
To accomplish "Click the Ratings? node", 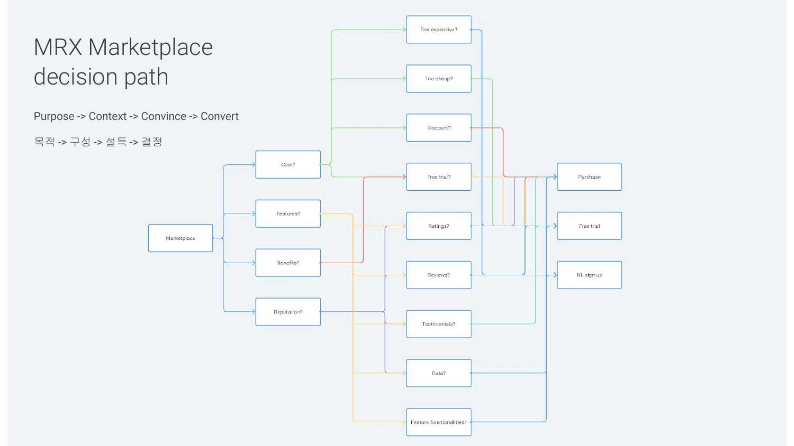I will [x=439, y=226].
